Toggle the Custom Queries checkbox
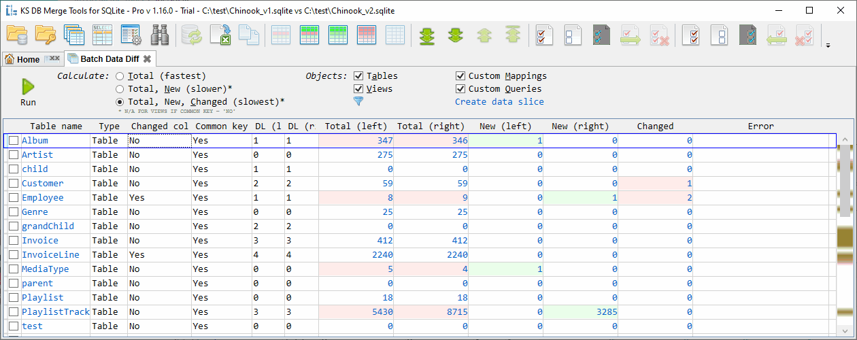The image size is (857, 340). [460, 89]
